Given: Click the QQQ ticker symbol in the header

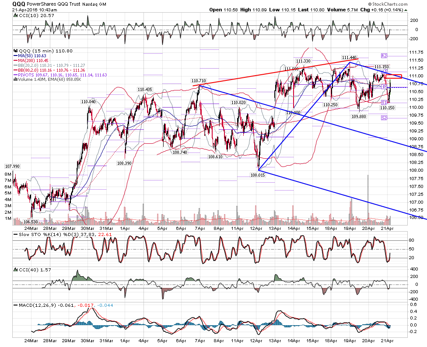Looking at the screenshot, I should pos(19,4).
